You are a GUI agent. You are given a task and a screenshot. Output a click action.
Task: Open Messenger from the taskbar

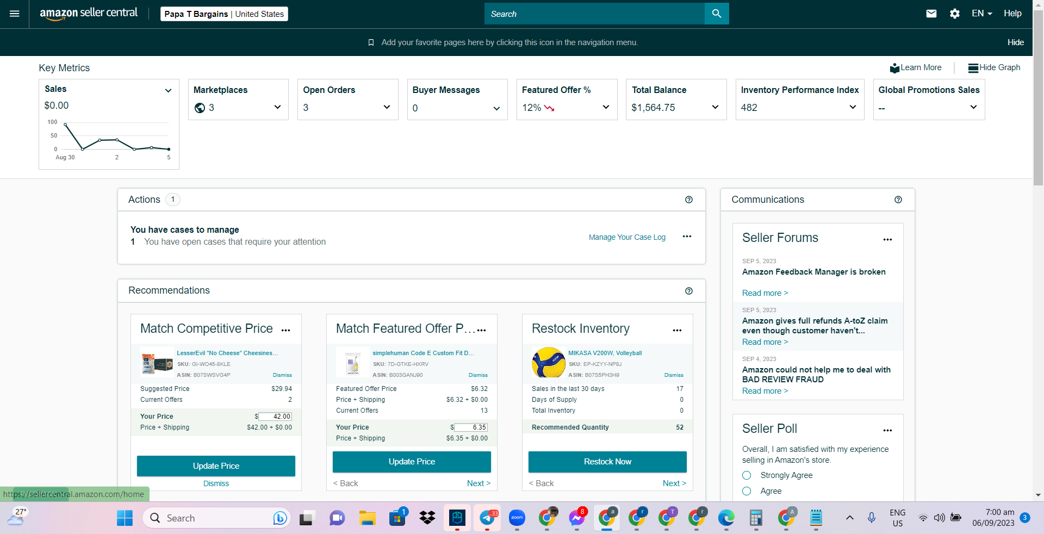point(577,518)
